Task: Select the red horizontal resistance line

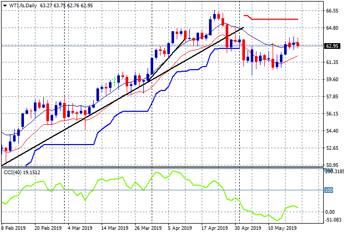Action: [274, 19]
